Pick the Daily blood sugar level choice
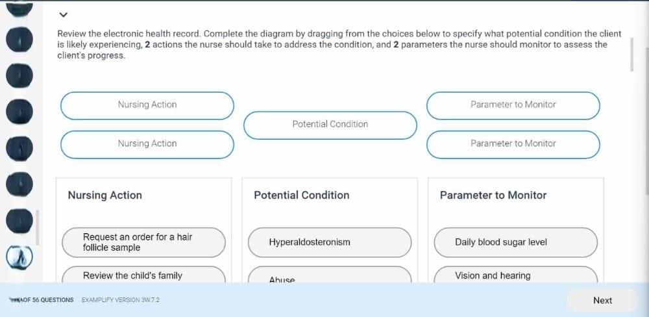Screen dimensions: 649x317 (x=515, y=242)
